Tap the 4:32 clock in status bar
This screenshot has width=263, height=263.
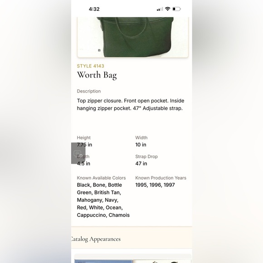[x=94, y=9]
